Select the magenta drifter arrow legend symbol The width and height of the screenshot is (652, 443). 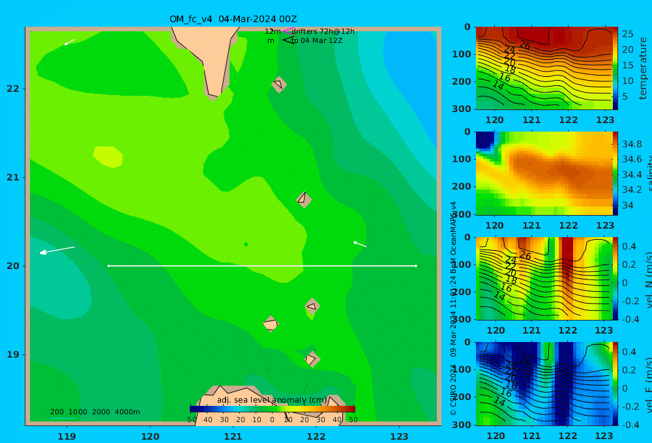tap(288, 31)
